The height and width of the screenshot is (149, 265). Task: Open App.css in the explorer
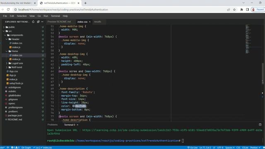click(14, 71)
